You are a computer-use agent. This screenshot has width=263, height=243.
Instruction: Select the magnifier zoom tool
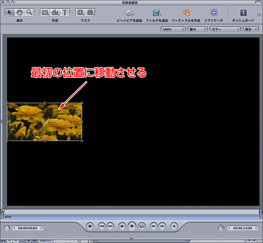tap(29, 13)
